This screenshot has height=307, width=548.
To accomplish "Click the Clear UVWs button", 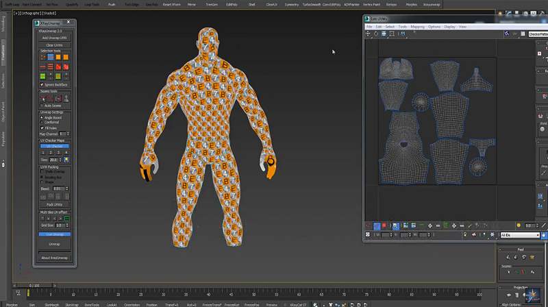I will click(54, 45).
